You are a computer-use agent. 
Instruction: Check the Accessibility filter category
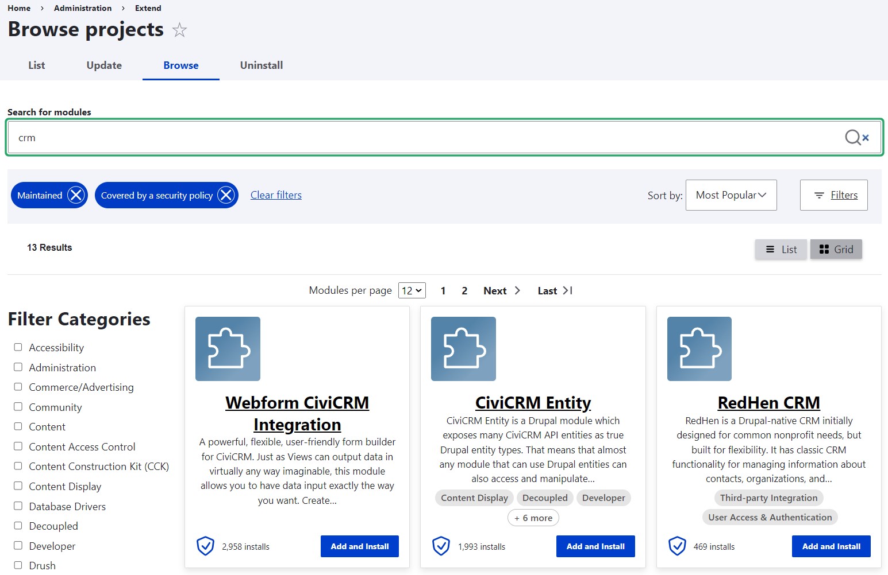point(17,347)
